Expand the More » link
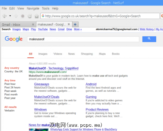This screenshot has height=131, width=163. point(78,29)
